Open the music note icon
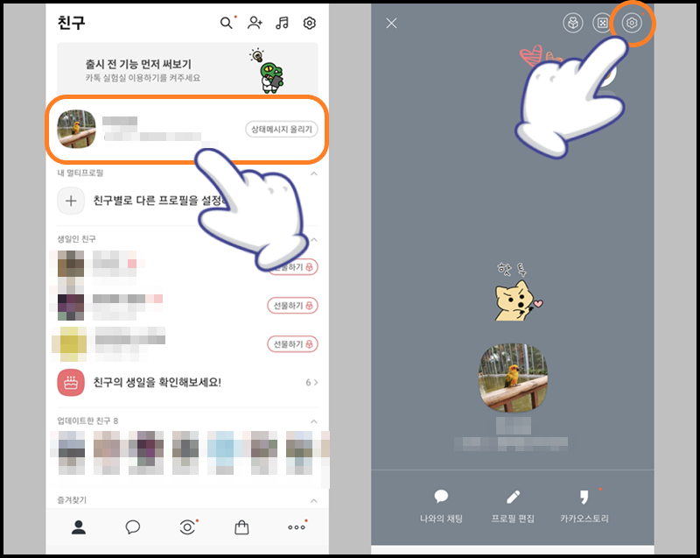 282,23
